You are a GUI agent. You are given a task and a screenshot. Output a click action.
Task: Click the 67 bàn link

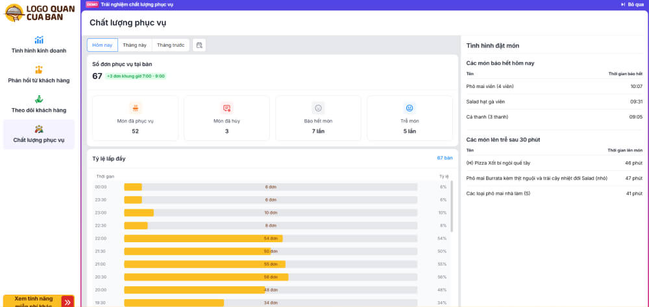445,157
